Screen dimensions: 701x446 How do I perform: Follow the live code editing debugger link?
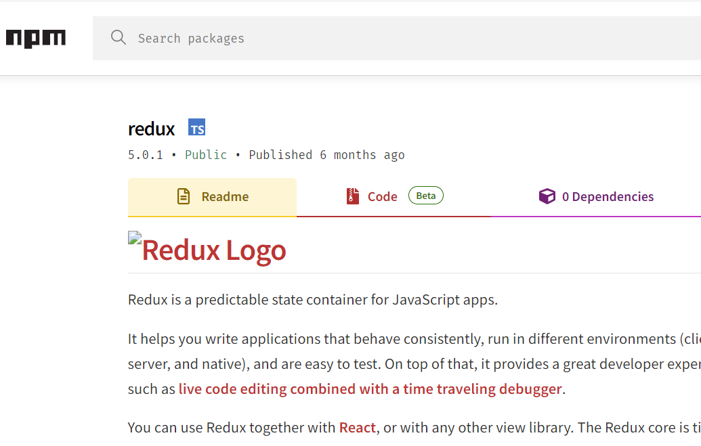pyautogui.click(x=370, y=389)
